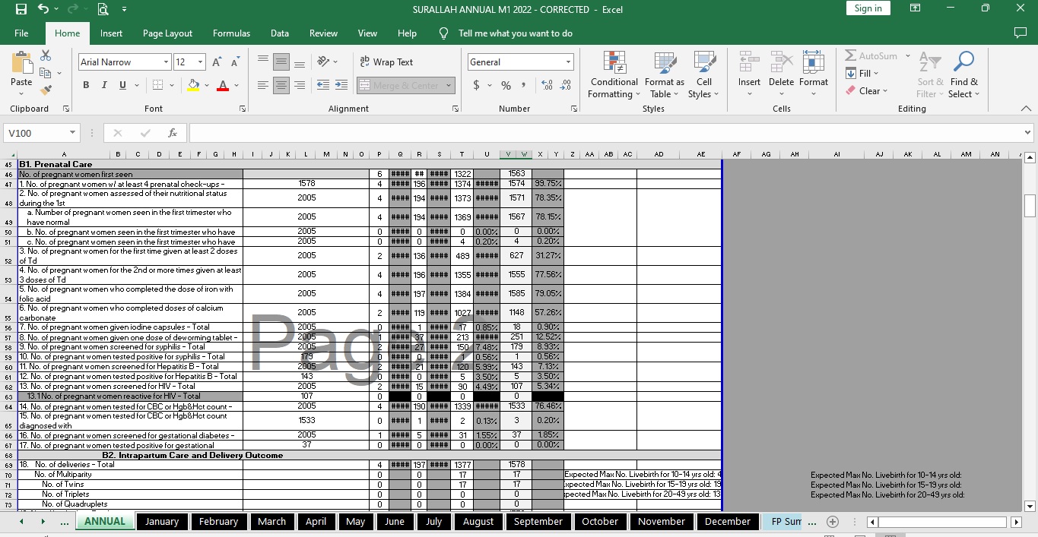The height and width of the screenshot is (537, 1038).
Task: Switch to the Page Layout tab
Action: tap(167, 33)
